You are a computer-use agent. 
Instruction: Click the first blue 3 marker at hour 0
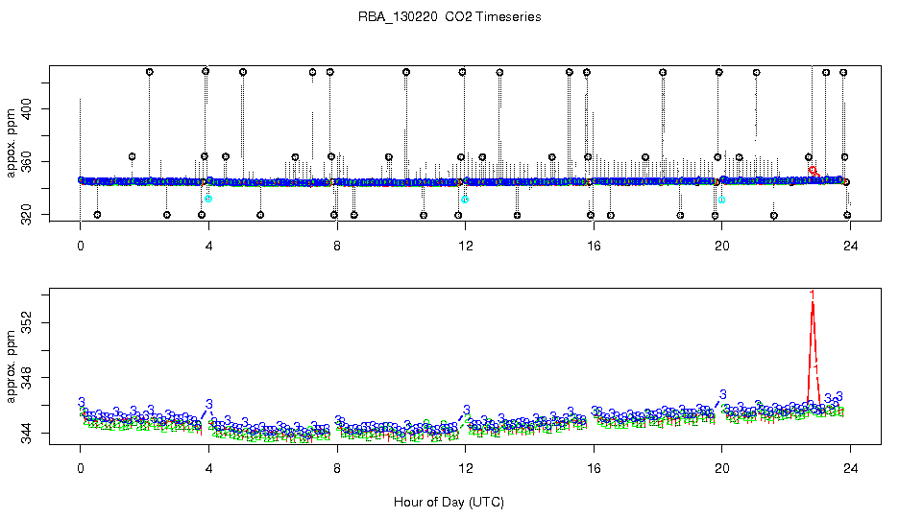[x=82, y=402]
